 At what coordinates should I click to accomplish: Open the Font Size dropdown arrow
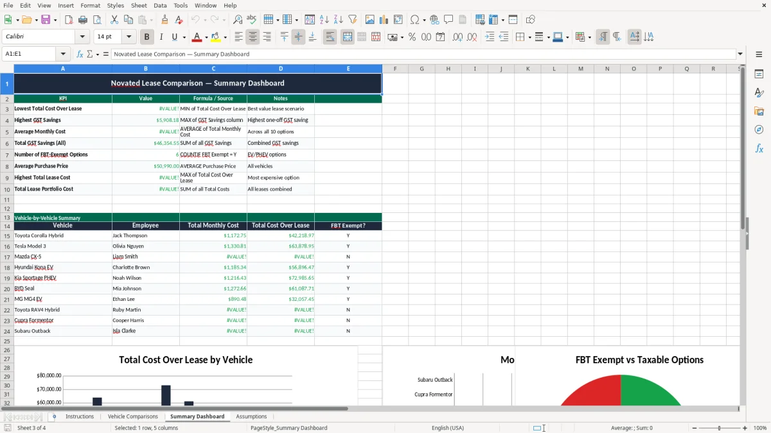(x=128, y=37)
